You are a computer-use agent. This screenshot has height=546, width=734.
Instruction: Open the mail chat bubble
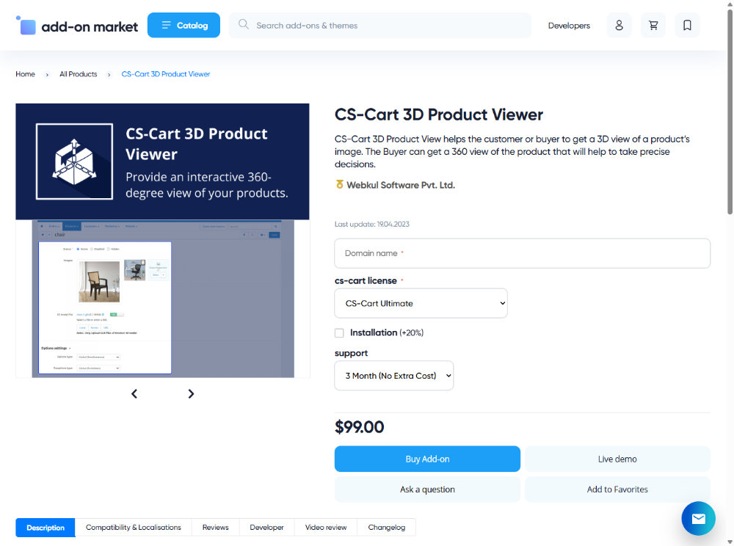[698, 519]
